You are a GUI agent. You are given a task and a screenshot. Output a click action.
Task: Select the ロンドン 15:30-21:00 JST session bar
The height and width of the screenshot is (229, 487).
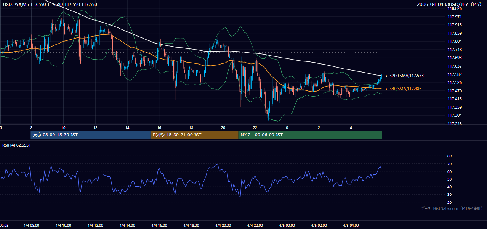click(x=194, y=135)
